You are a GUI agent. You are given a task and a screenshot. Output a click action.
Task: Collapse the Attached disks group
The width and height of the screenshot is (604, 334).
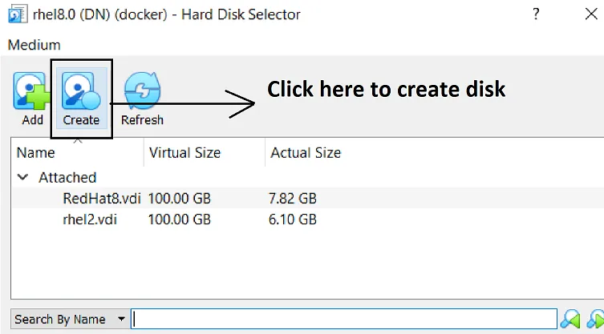[23, 177]
